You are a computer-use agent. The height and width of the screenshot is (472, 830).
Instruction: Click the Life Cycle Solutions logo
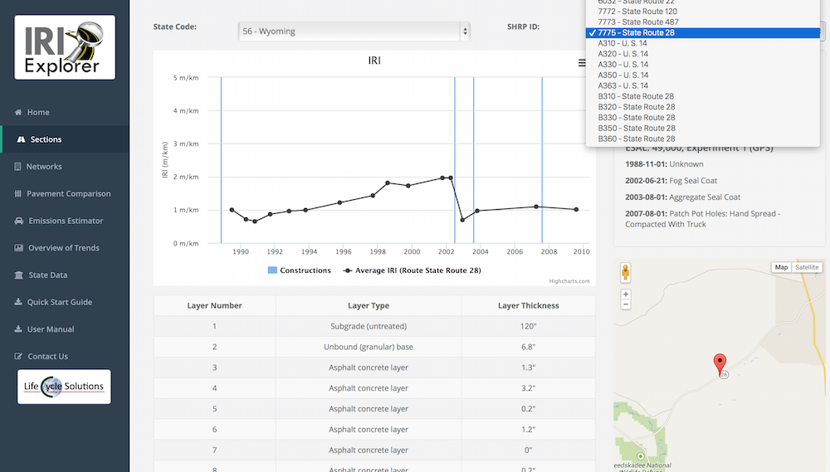tap(64, 387)
